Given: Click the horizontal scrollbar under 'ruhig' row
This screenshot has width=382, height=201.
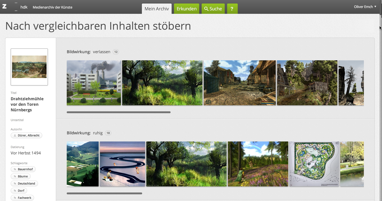Looking at the screenshot, I should 104,193.
